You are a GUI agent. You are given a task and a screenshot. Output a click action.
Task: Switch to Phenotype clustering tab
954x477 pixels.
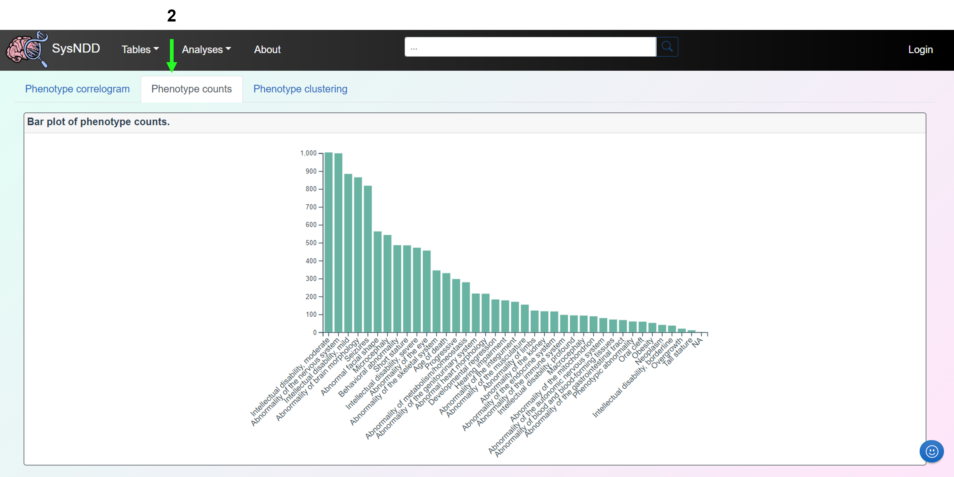pos(300,89)
